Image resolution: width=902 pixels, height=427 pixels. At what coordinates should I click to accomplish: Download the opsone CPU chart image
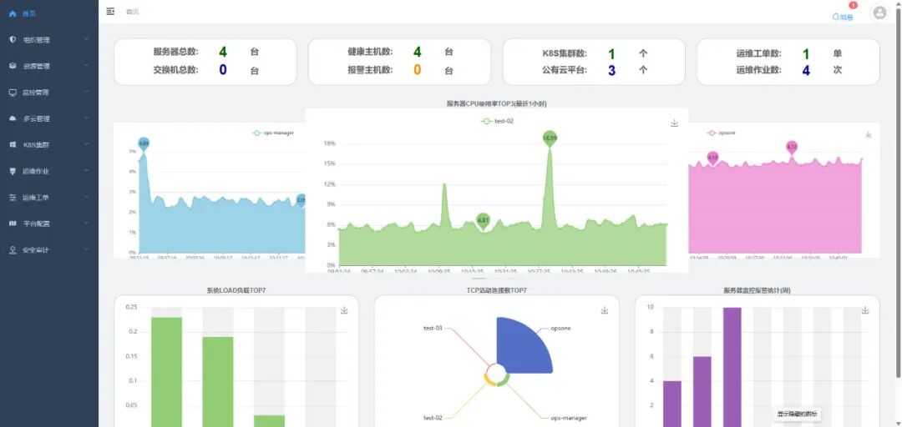click(868, 134)
